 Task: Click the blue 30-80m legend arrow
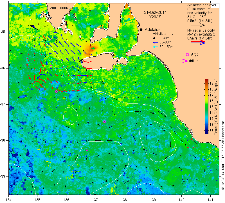155,43
